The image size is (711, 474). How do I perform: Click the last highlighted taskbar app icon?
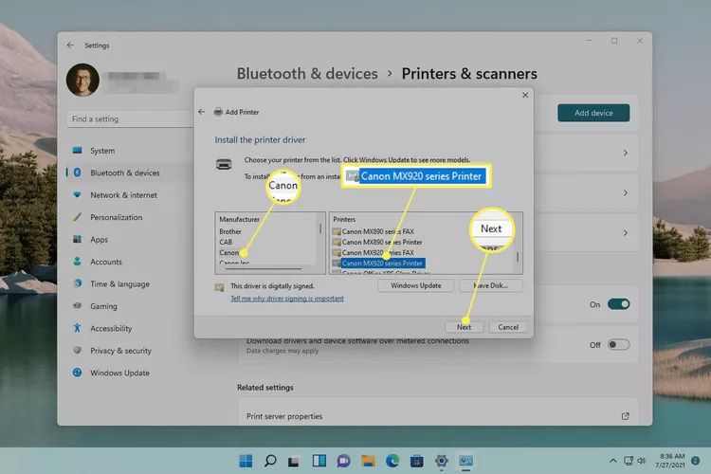tap(465, 461)
